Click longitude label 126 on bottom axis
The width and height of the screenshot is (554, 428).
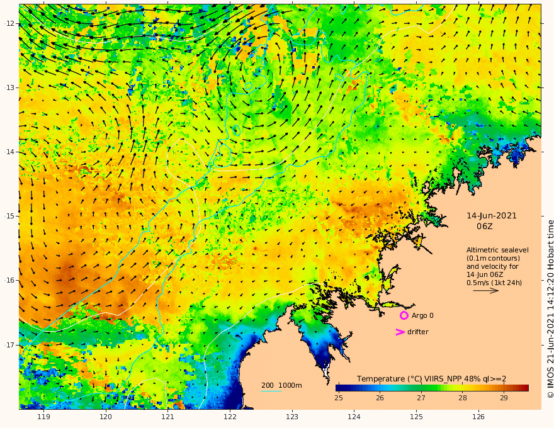point(478,417)
